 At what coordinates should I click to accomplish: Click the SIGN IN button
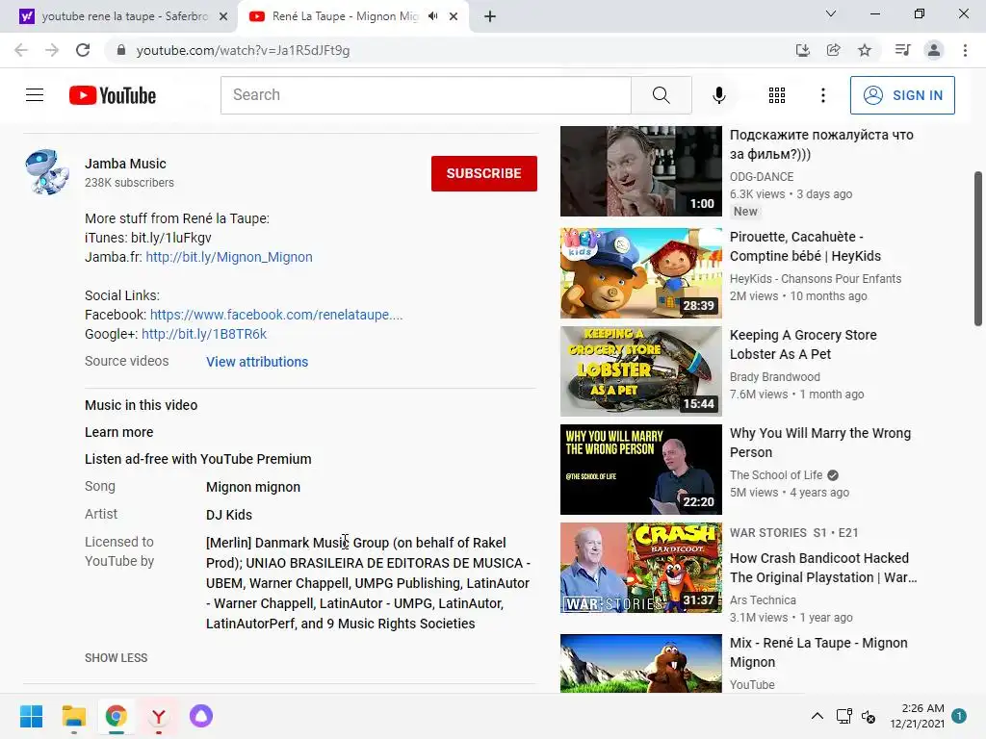[902, 95]
